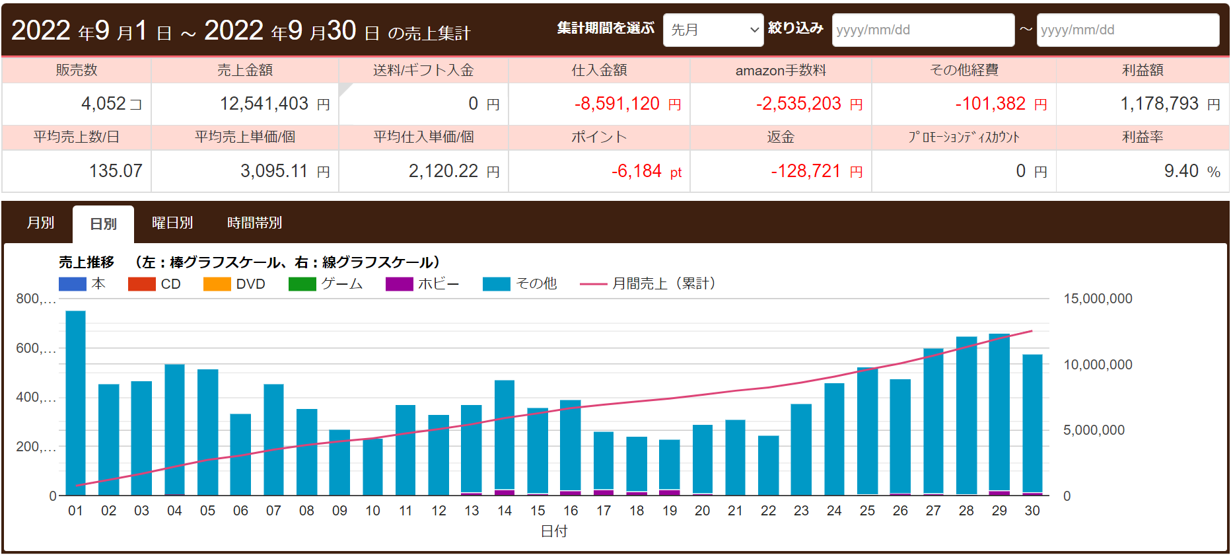Hide the DVD series orange swatch

(x=217, y=284)
